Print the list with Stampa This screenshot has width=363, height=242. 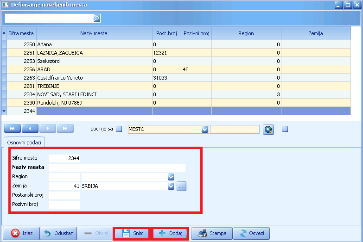point(212,233)
